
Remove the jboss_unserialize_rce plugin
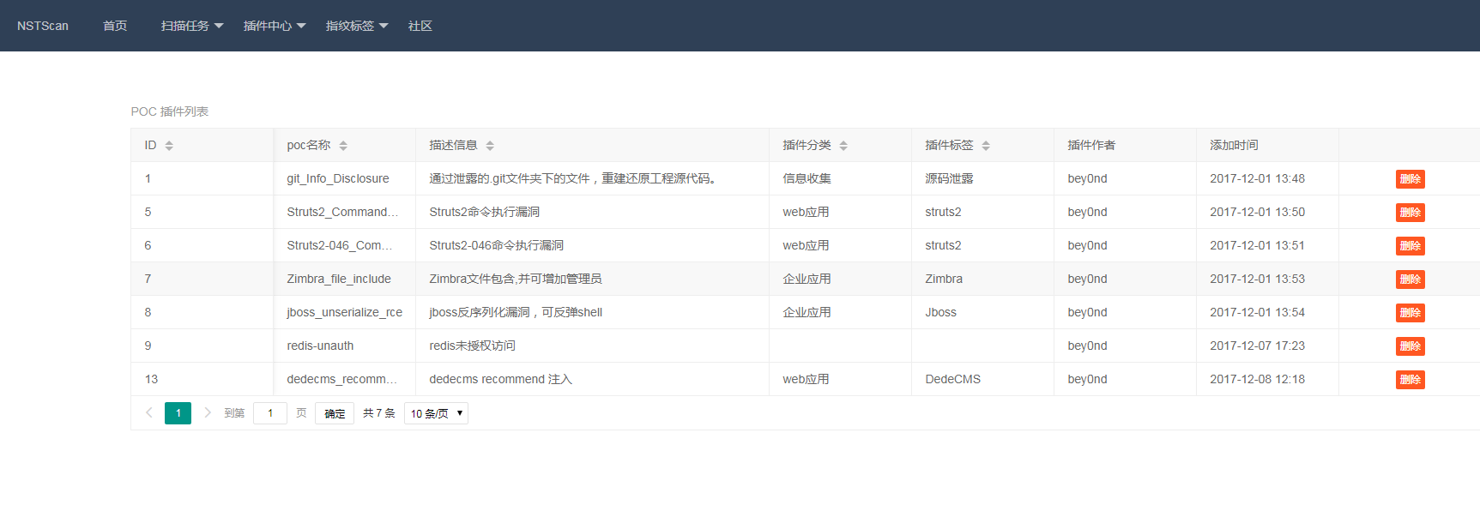(1410, 313)
